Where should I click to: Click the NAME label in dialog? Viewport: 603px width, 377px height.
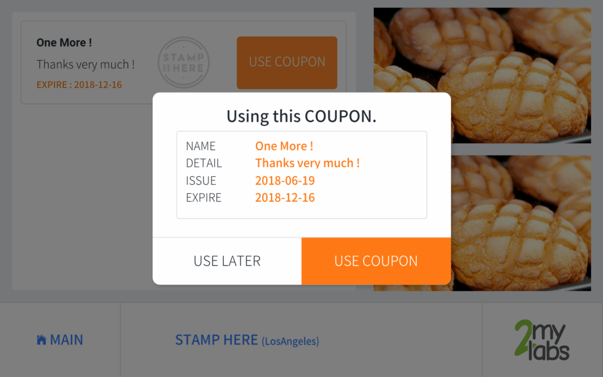tap(201, 146)
